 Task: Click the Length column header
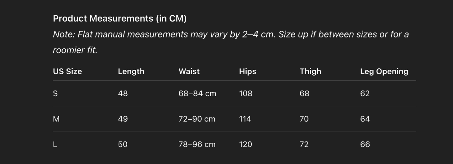point(131,72)
